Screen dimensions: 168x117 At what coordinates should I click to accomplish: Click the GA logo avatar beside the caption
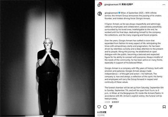coord(100,14)
